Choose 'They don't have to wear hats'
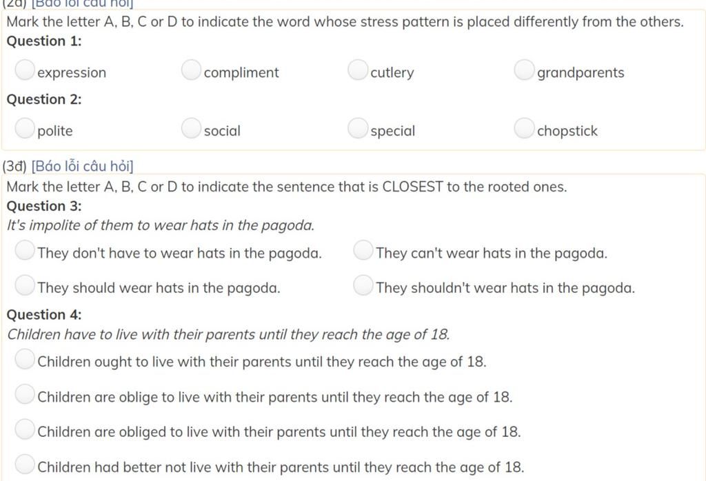 pyautogui.click(x=25, y=250)
